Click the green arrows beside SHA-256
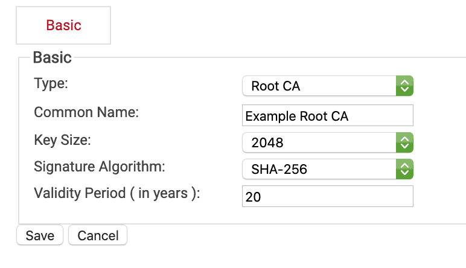 click(404, 169)
